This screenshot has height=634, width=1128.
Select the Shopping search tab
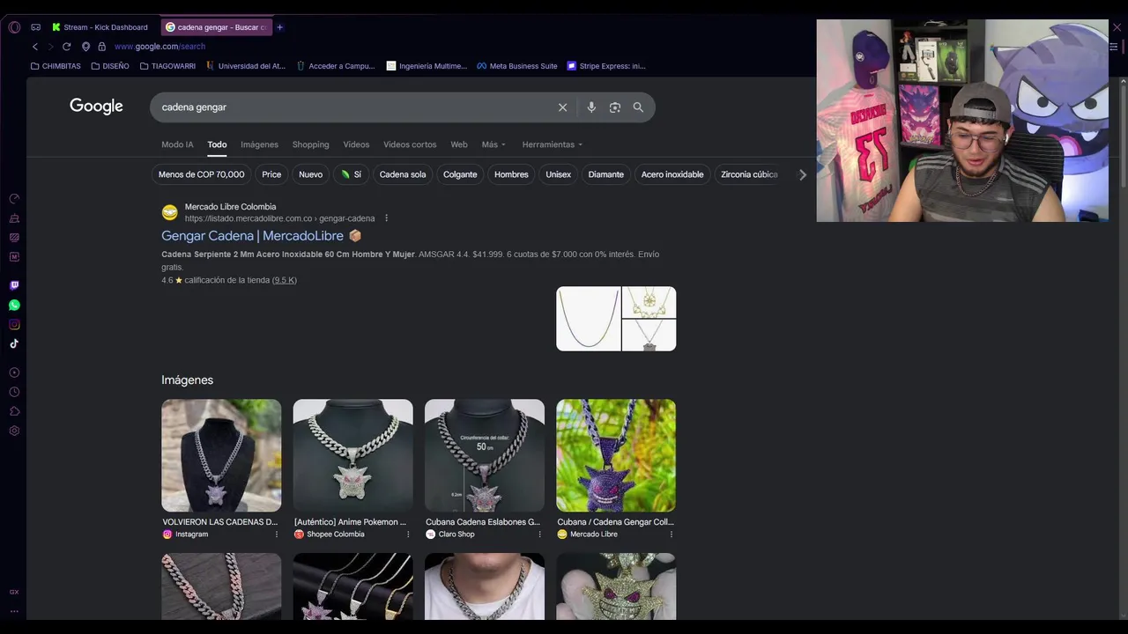point(311,144)
